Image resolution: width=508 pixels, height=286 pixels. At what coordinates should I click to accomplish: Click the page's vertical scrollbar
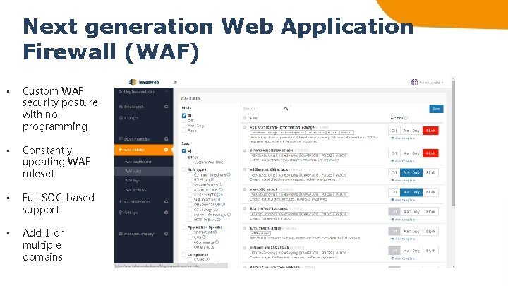[453, 143]
